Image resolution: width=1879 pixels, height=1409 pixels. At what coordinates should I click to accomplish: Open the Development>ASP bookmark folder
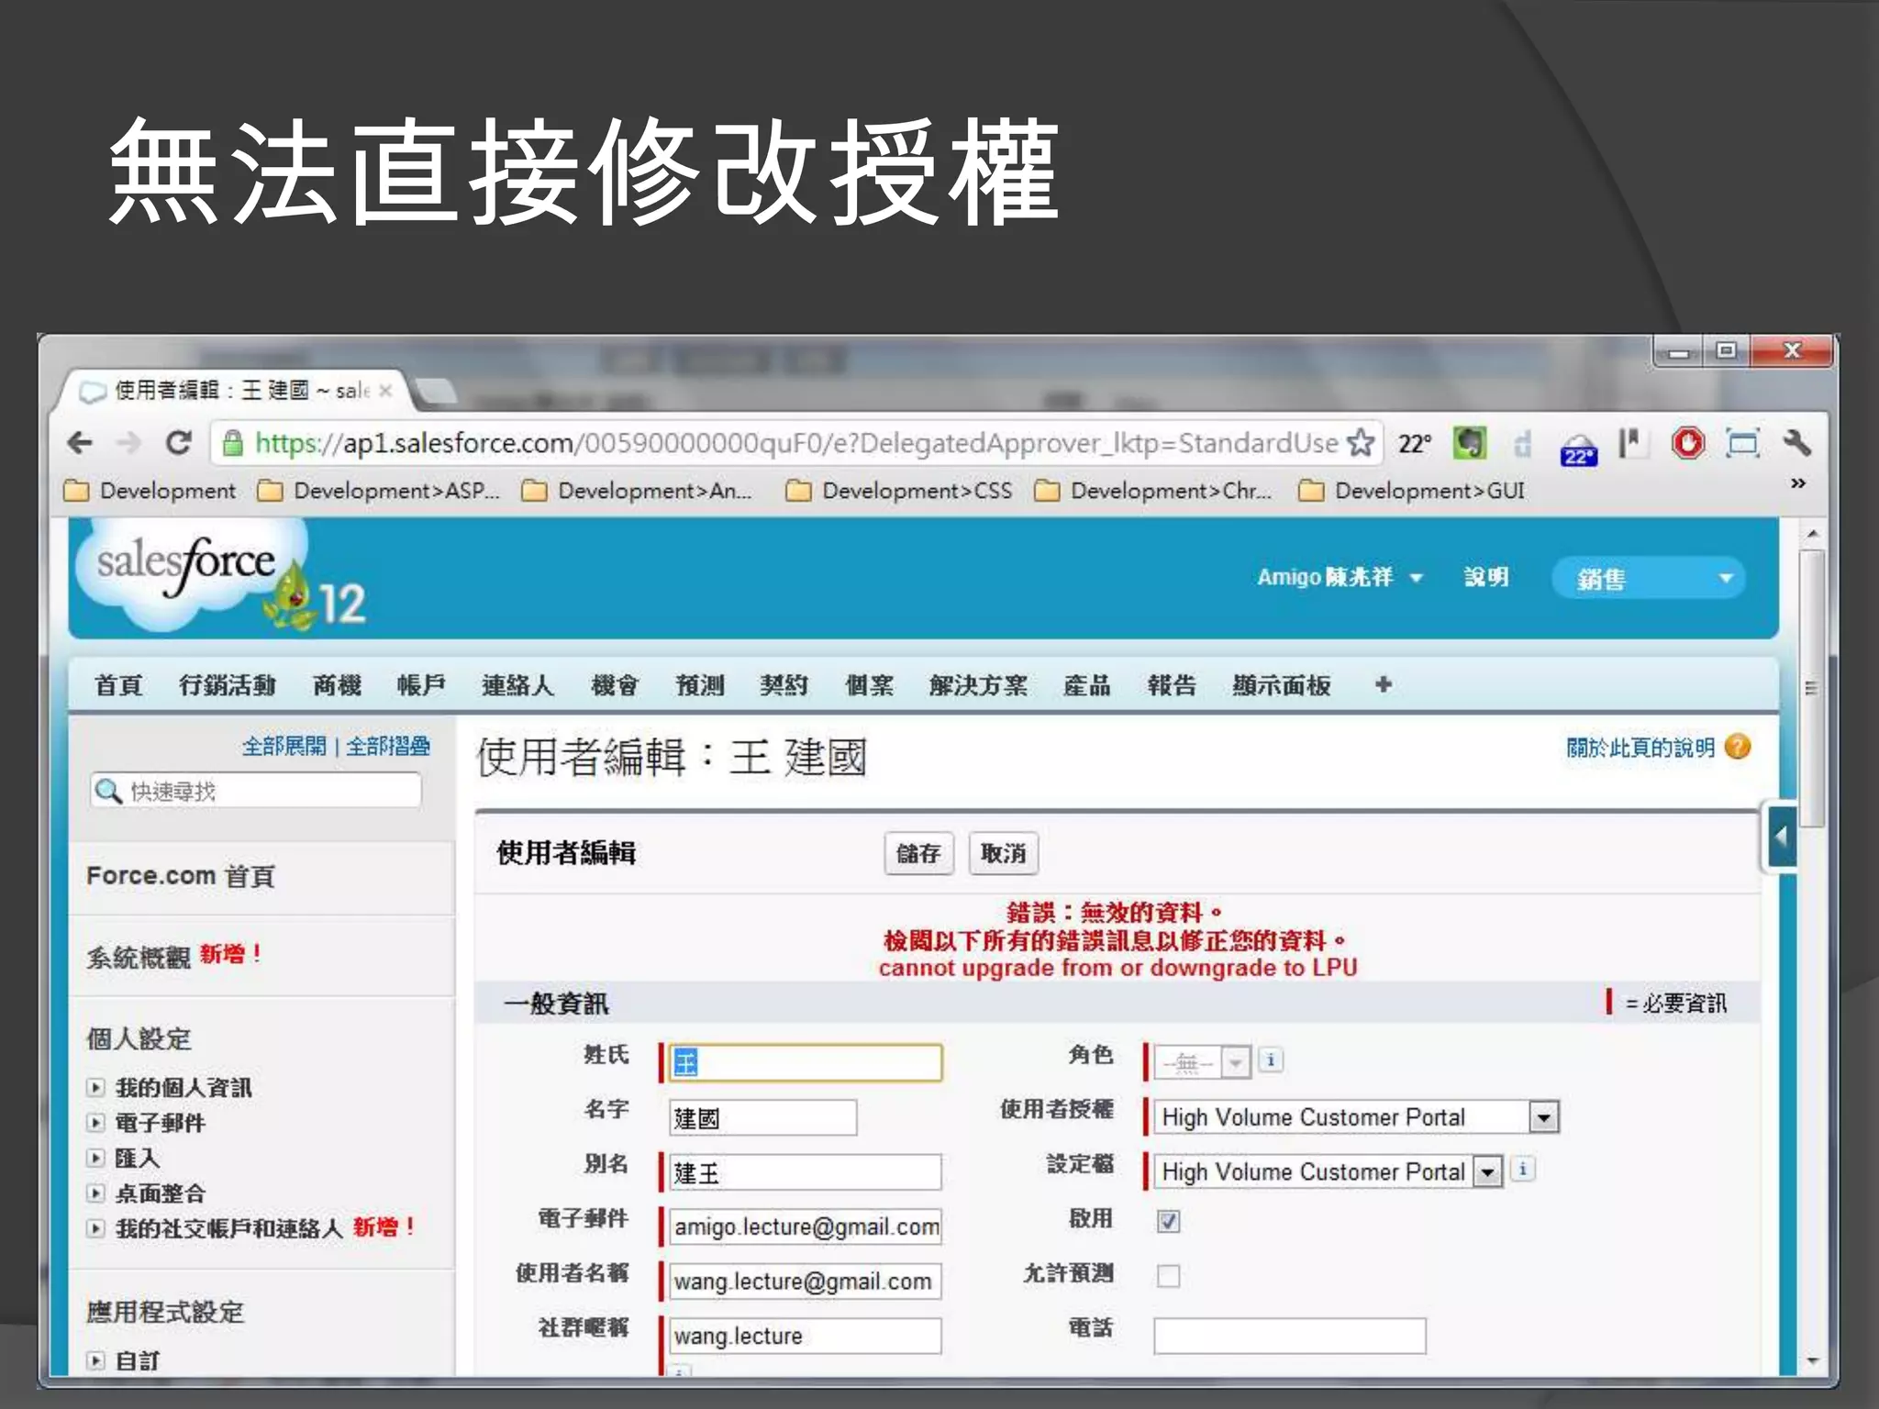[x=379, y=491]
